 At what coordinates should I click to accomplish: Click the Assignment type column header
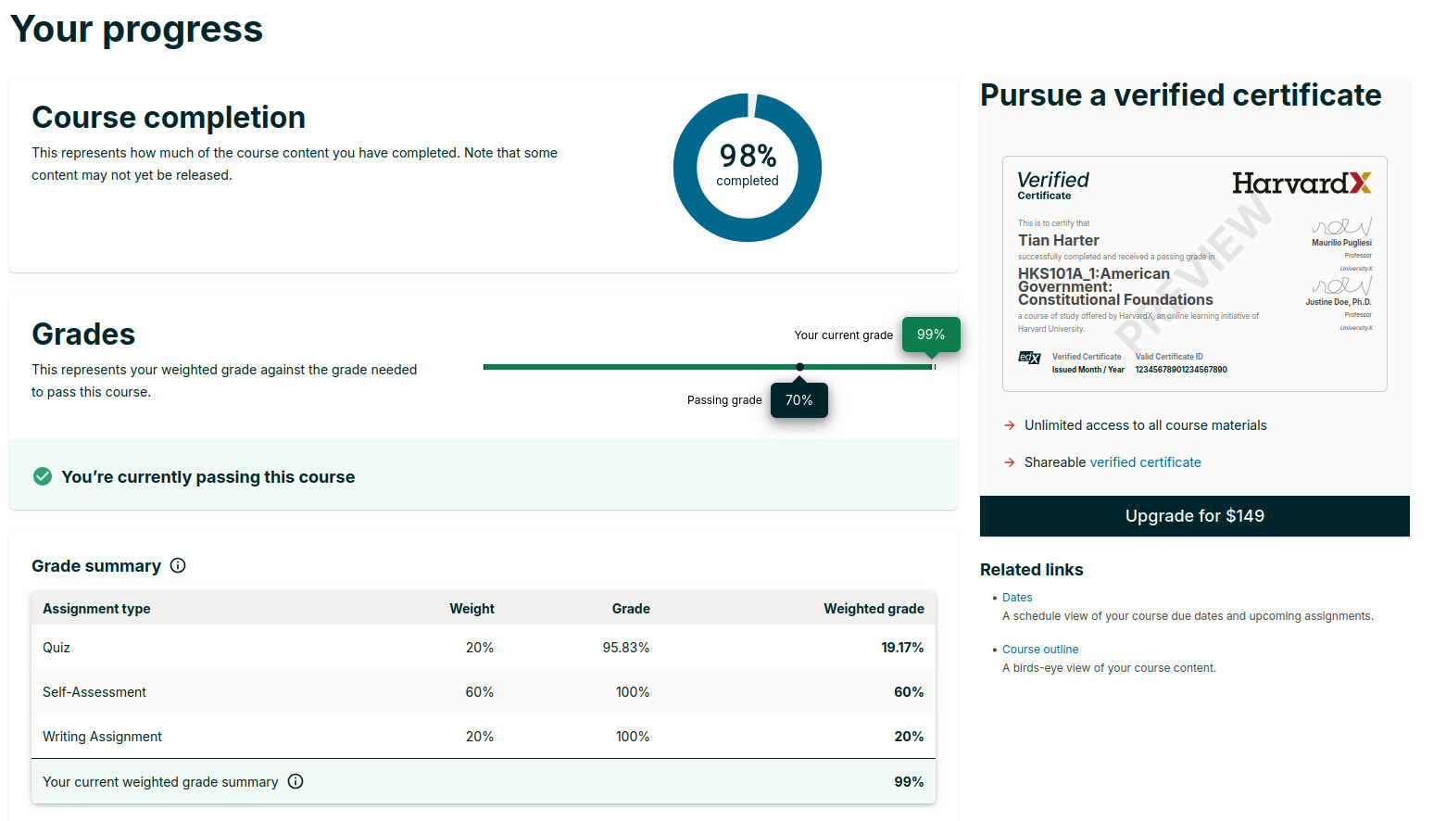pyautogui.click(x=96, y=609)
